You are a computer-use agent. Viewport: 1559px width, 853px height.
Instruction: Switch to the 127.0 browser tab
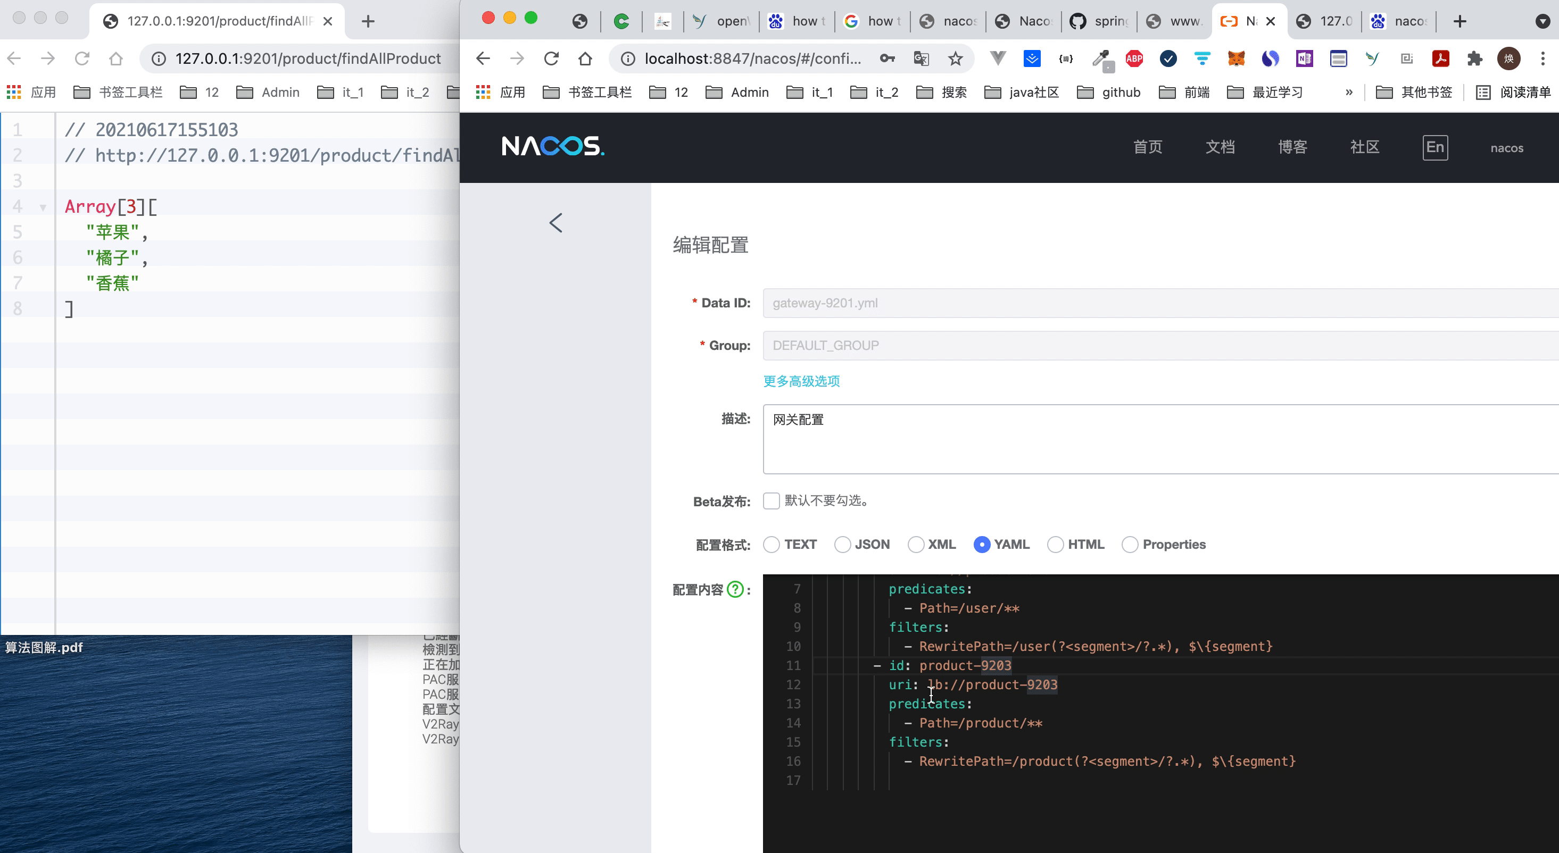(1325, 22)
